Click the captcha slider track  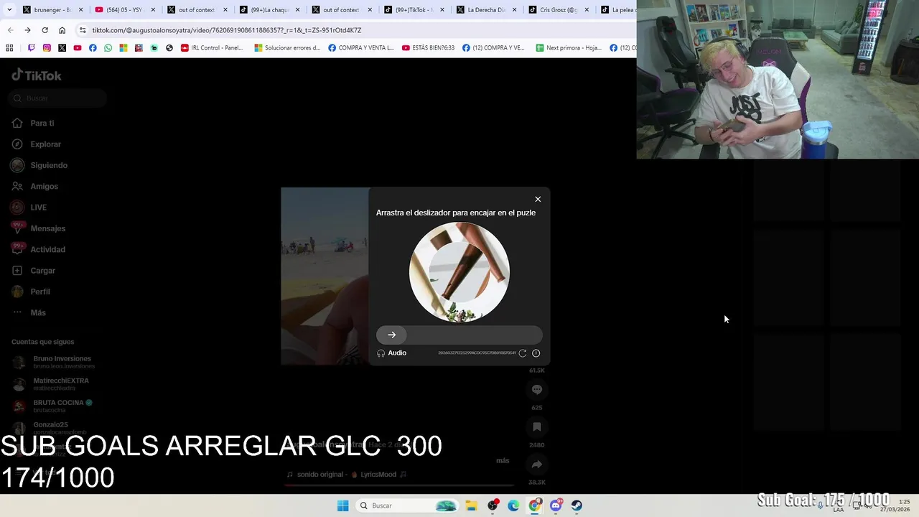click(459, 335)
